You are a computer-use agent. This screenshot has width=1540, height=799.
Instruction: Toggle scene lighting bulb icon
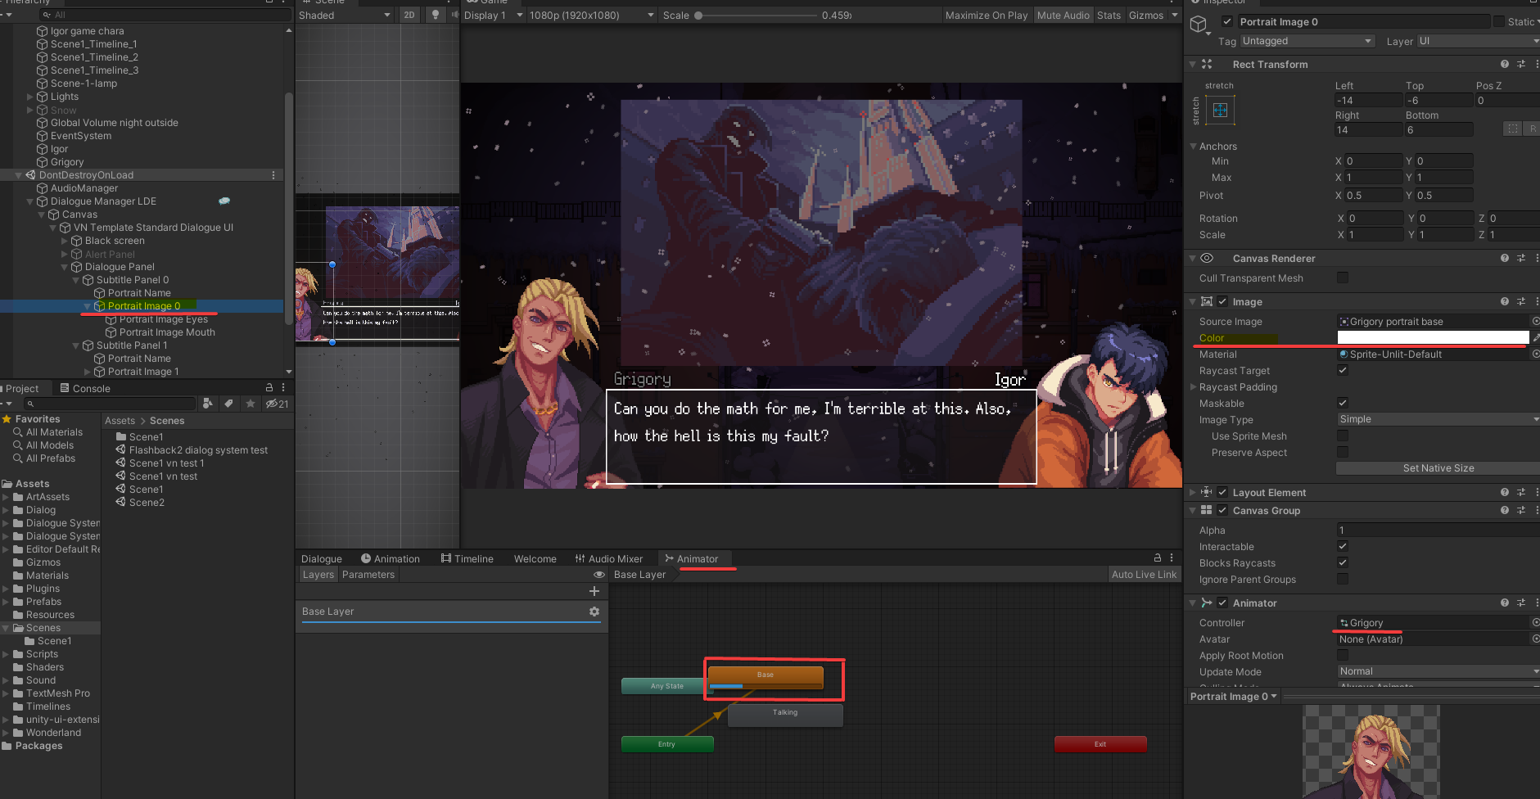click(435, 15)
